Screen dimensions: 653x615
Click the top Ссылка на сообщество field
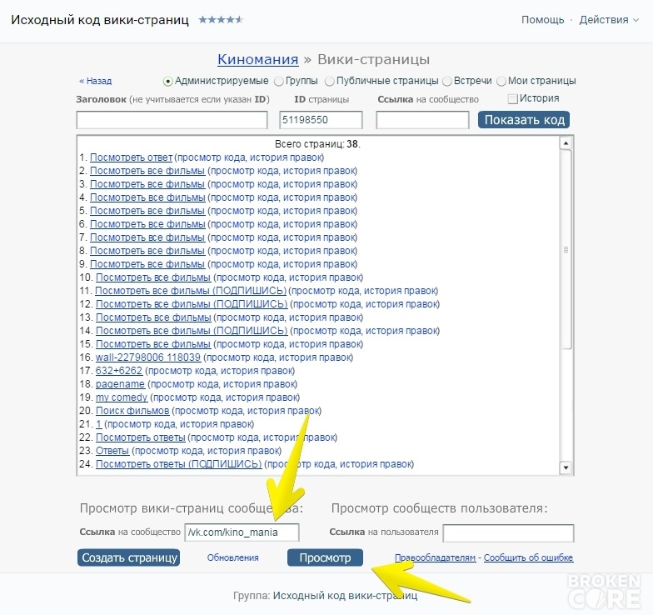click(422, 120)
